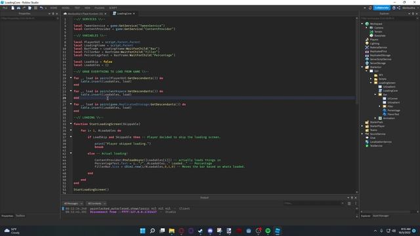Click the Teams icon in Explorer
The width and height of the screenshot is (420, 236).
(x=367, y=130)
